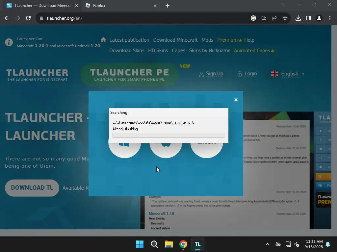This screenshot has width=337, height=252.
Task: Go to HD Skins page
Action: click(x=158, y=51)
